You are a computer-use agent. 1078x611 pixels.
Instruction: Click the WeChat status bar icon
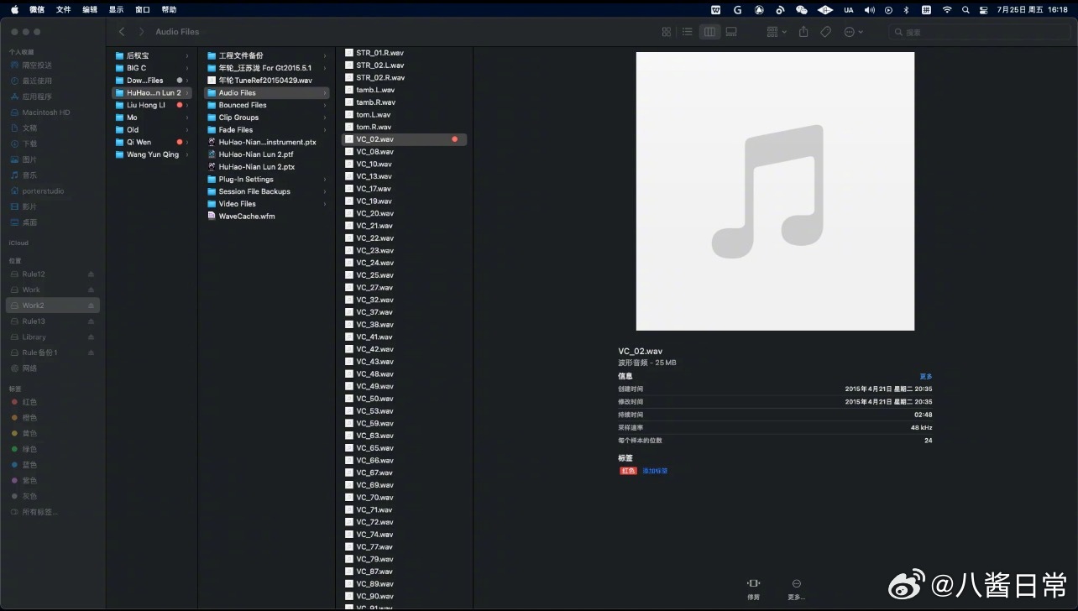[801, 9]
